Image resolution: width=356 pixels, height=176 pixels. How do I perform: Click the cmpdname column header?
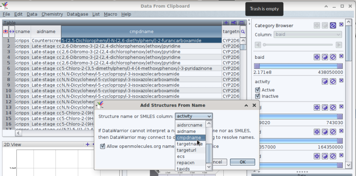coord(141,31)
